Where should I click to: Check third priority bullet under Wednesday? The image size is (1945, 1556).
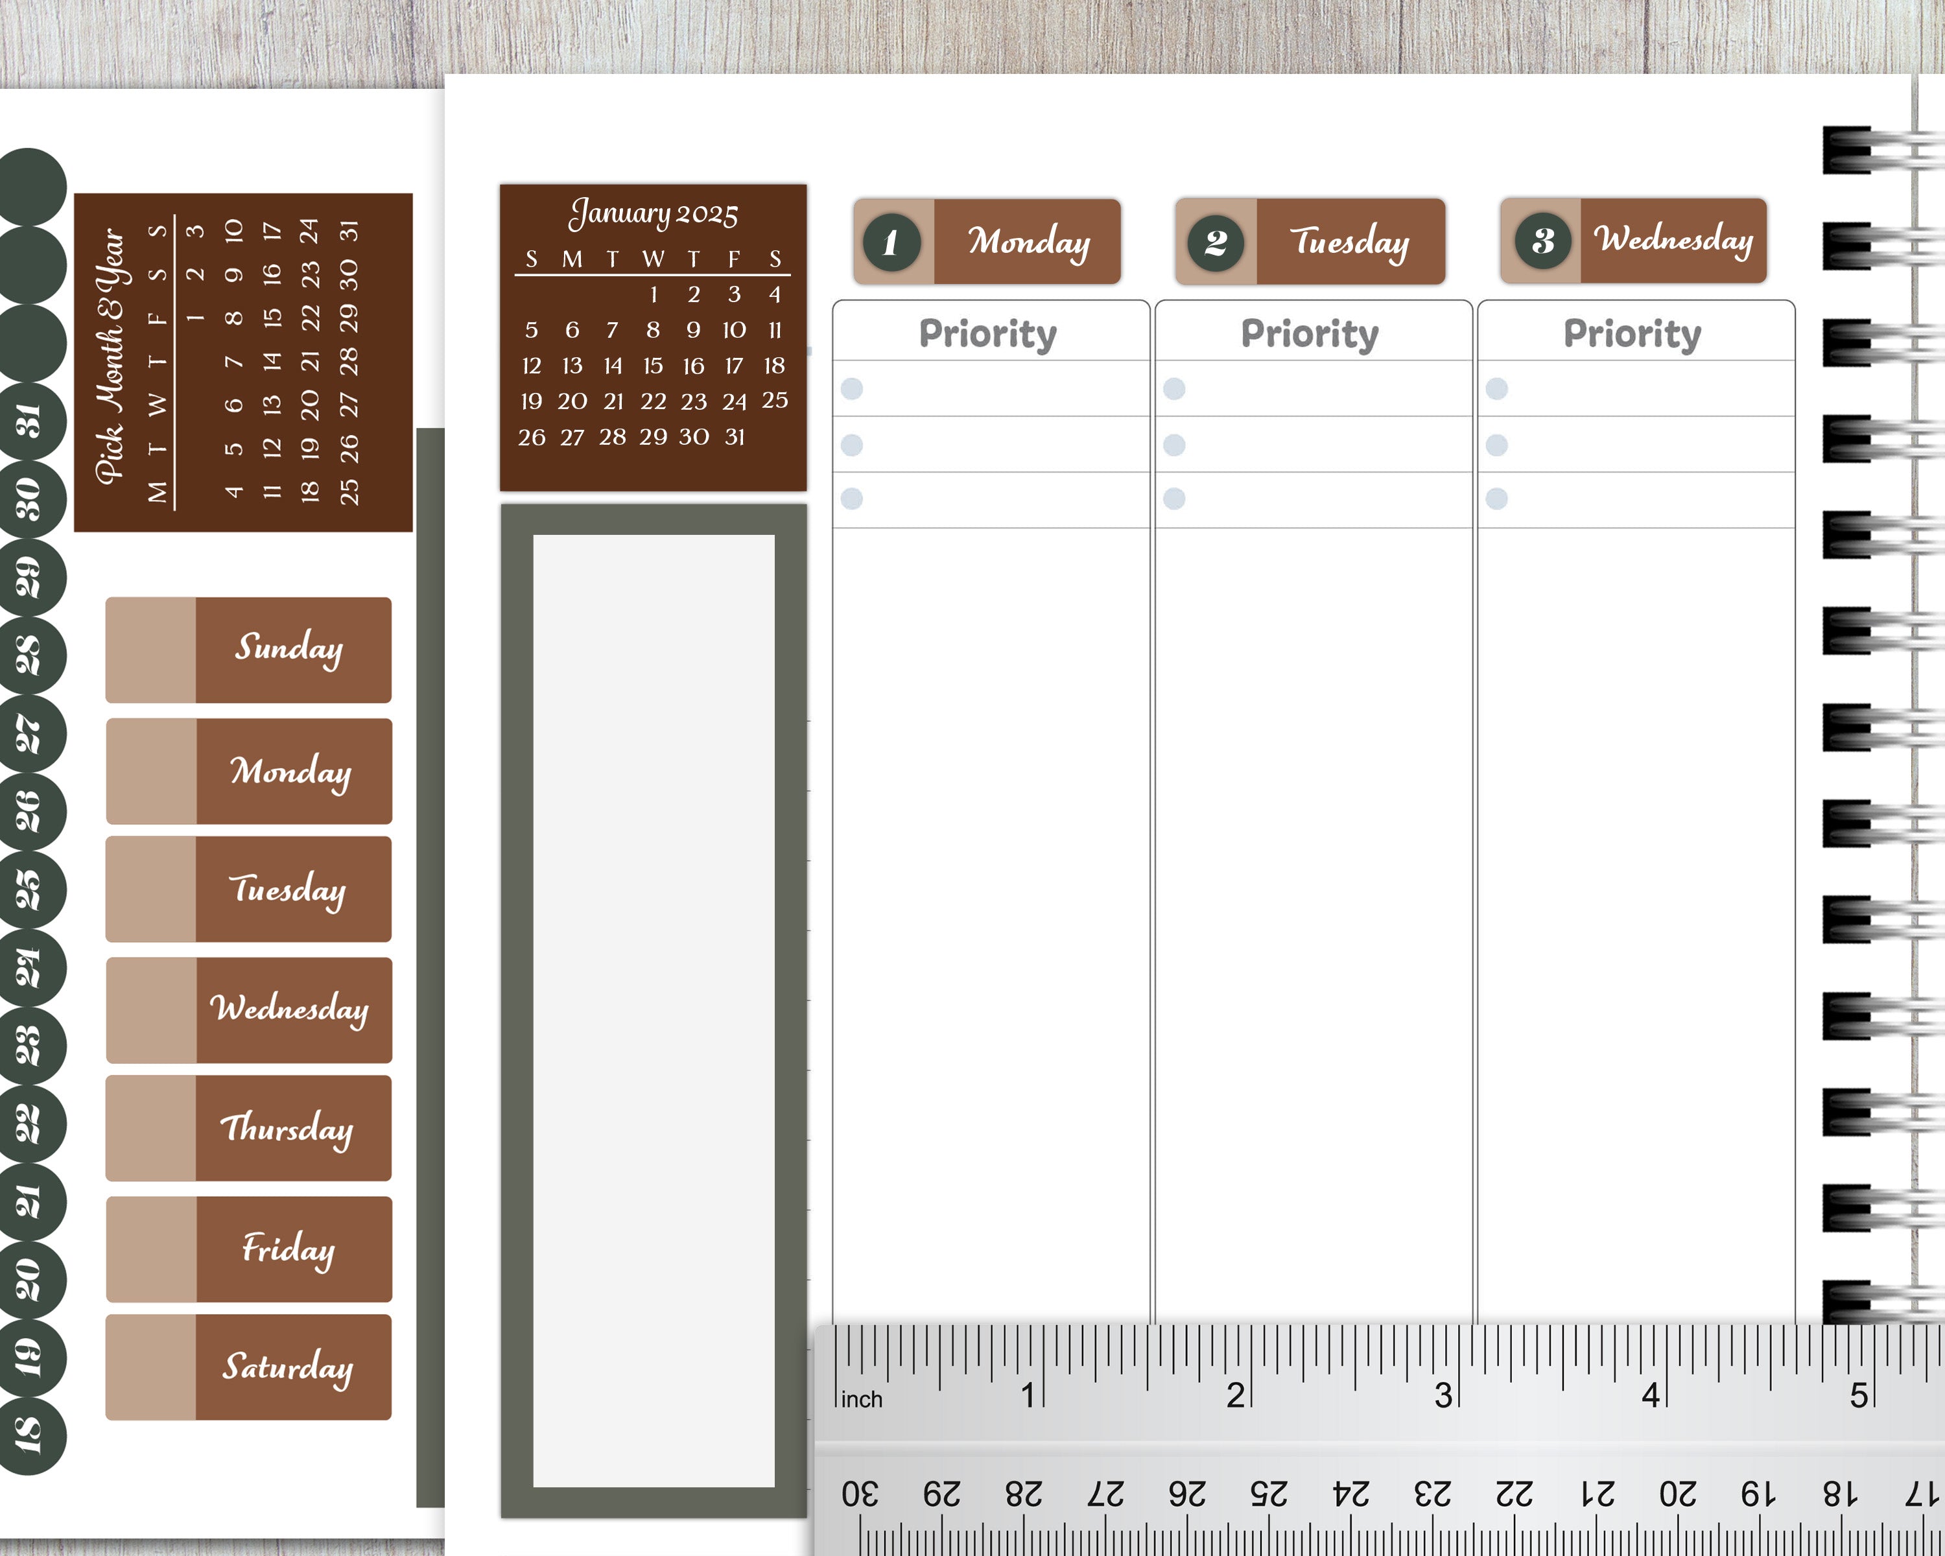tap(1496, 499)
